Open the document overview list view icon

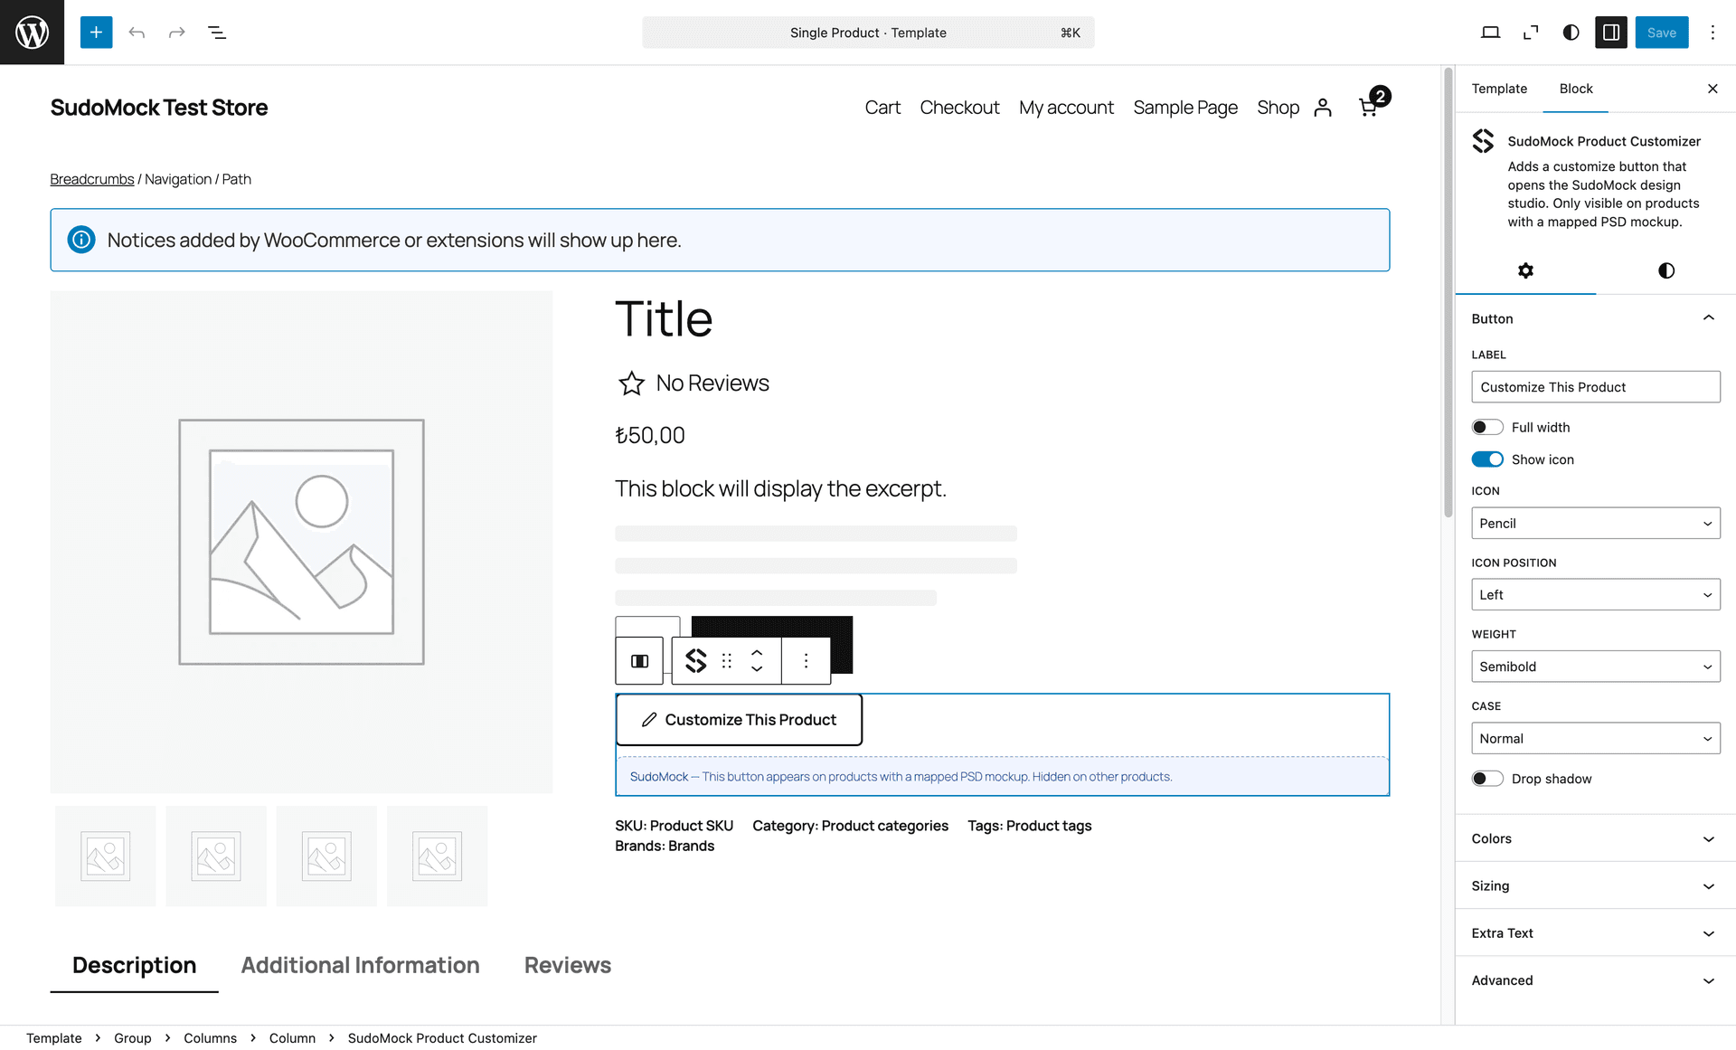click(x=216, y=32)
